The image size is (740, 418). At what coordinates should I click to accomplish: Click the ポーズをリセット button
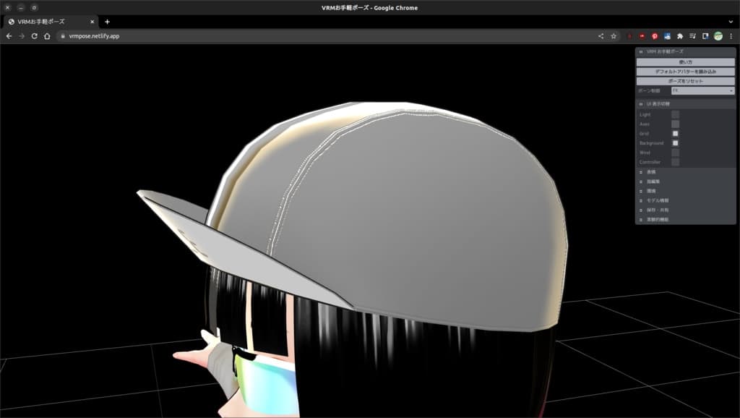point(685,81)
